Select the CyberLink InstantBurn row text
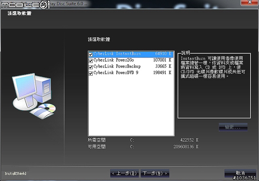Screen dimensions: 259x181 (x=117, y=54)
